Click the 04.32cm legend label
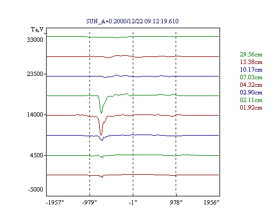This screenshot has width=271, height=217. click(x=251, y=85)
